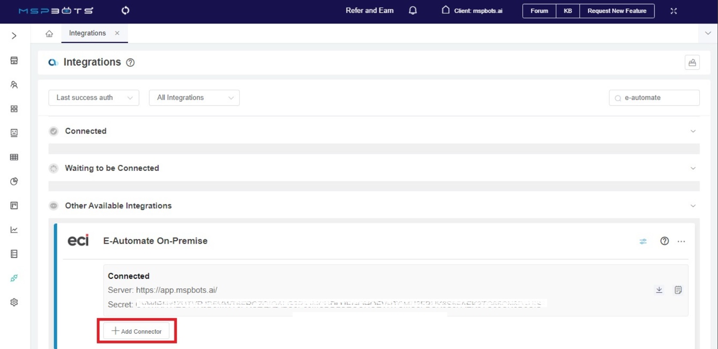Download the connector using the download icon
Viewport: 718px width, 349px height.
click(x=659, y=290)
